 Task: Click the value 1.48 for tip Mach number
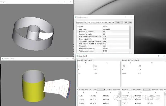point(105,41)
